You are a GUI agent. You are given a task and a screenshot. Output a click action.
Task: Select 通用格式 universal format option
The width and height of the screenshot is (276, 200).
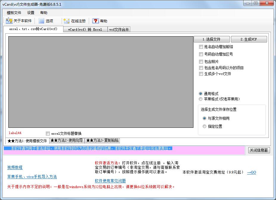click(201, 93)
